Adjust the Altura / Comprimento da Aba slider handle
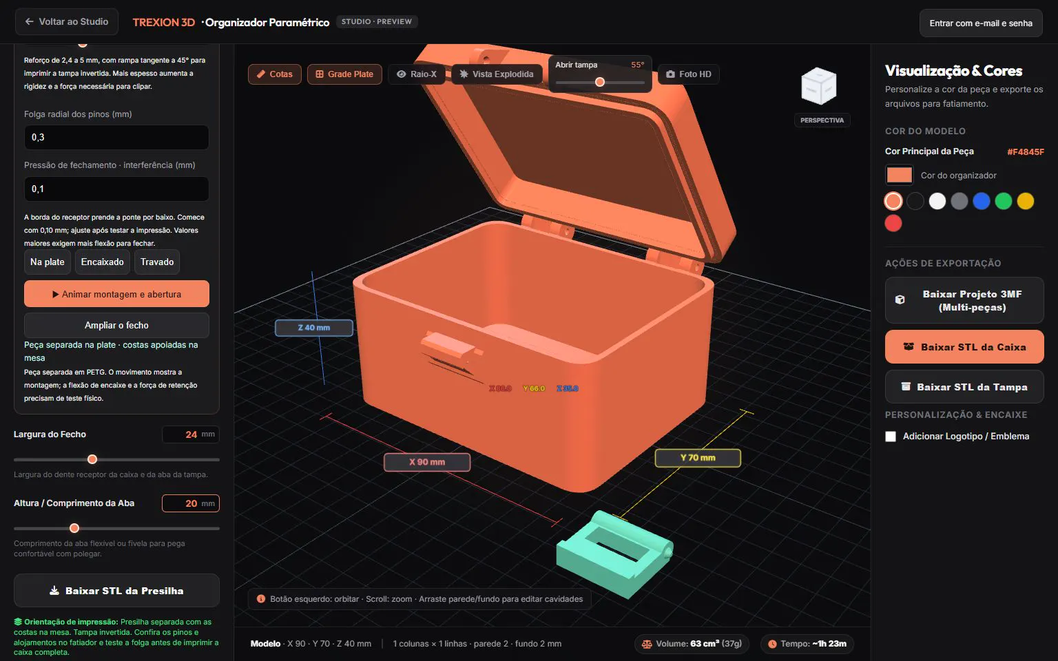 click(x=74, y=528)
